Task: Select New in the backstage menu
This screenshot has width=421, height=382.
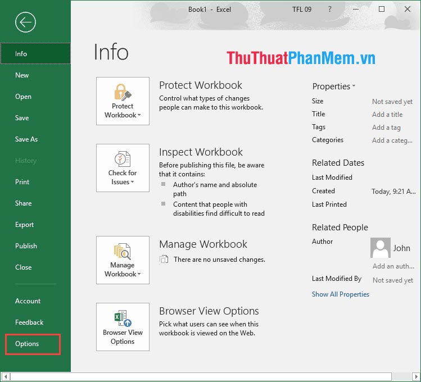Action: tap(35, 75)
